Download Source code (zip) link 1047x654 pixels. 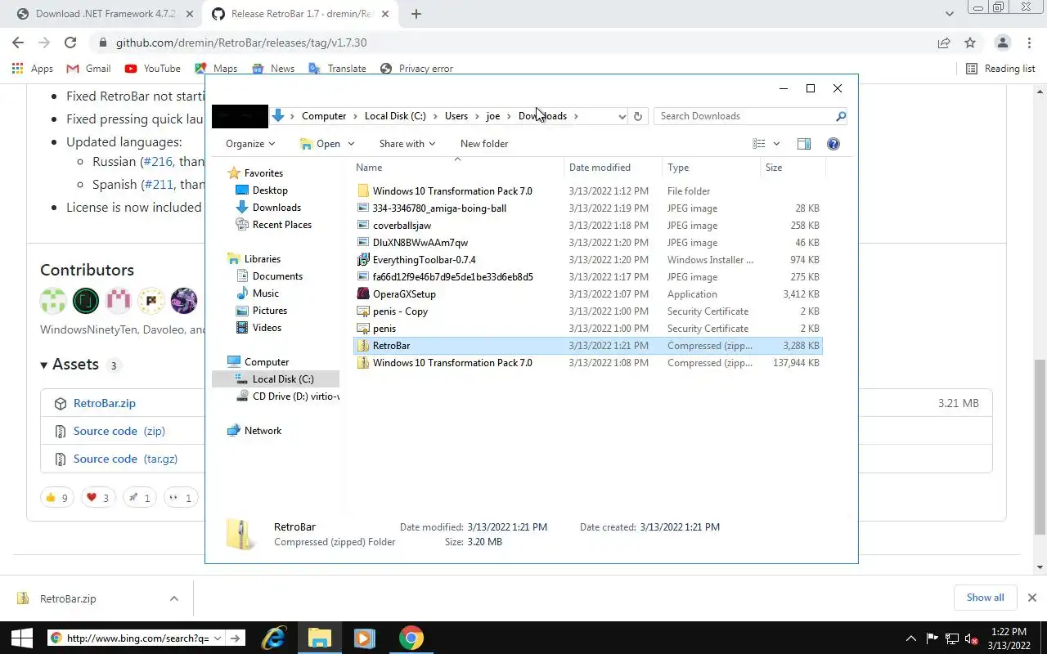(119, 431)
